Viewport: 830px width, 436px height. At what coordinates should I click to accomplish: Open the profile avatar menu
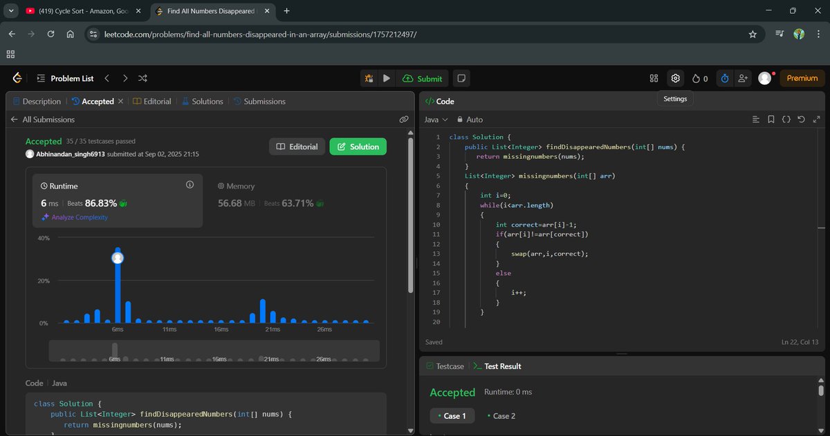click(764, 78)
